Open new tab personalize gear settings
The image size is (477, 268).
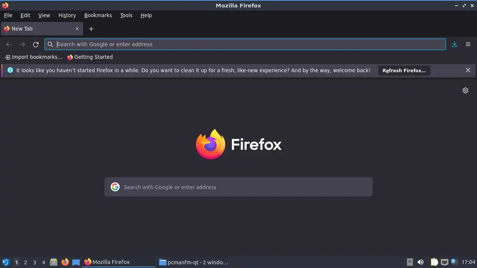pyautogui.click(x=465, y=90)
